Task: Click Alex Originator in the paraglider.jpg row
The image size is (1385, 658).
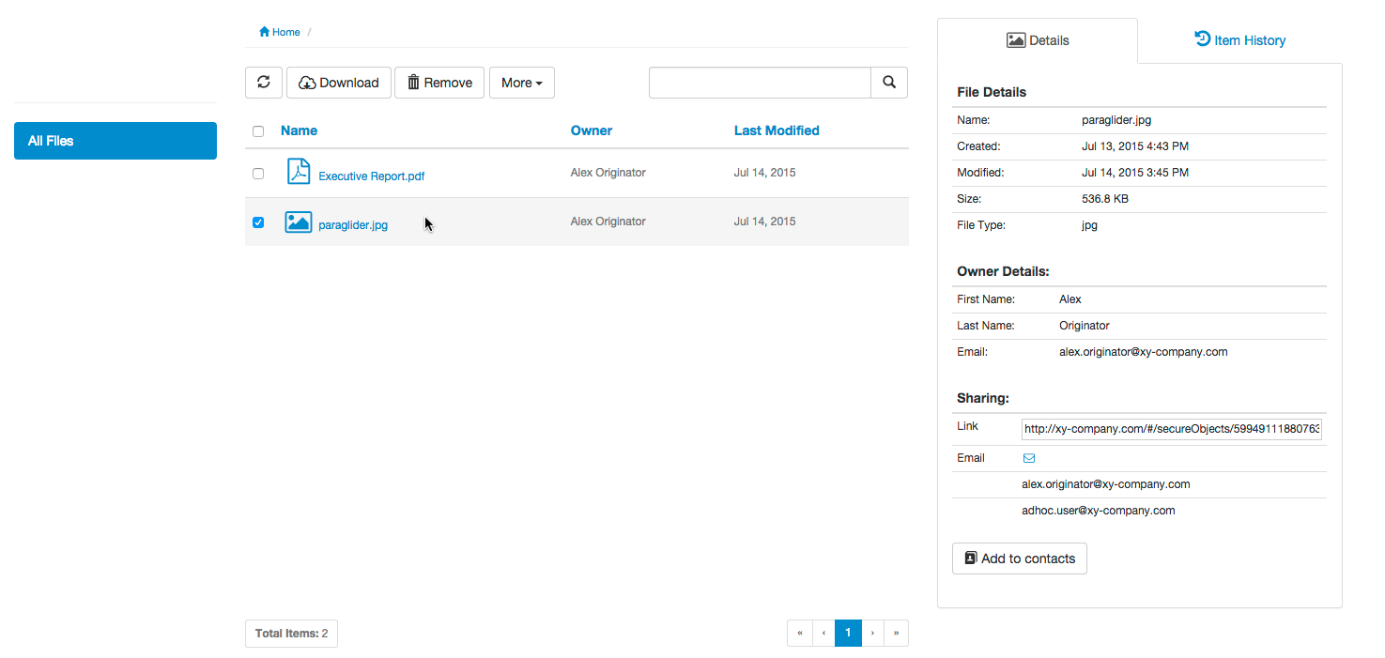Action: coord(608,222)
